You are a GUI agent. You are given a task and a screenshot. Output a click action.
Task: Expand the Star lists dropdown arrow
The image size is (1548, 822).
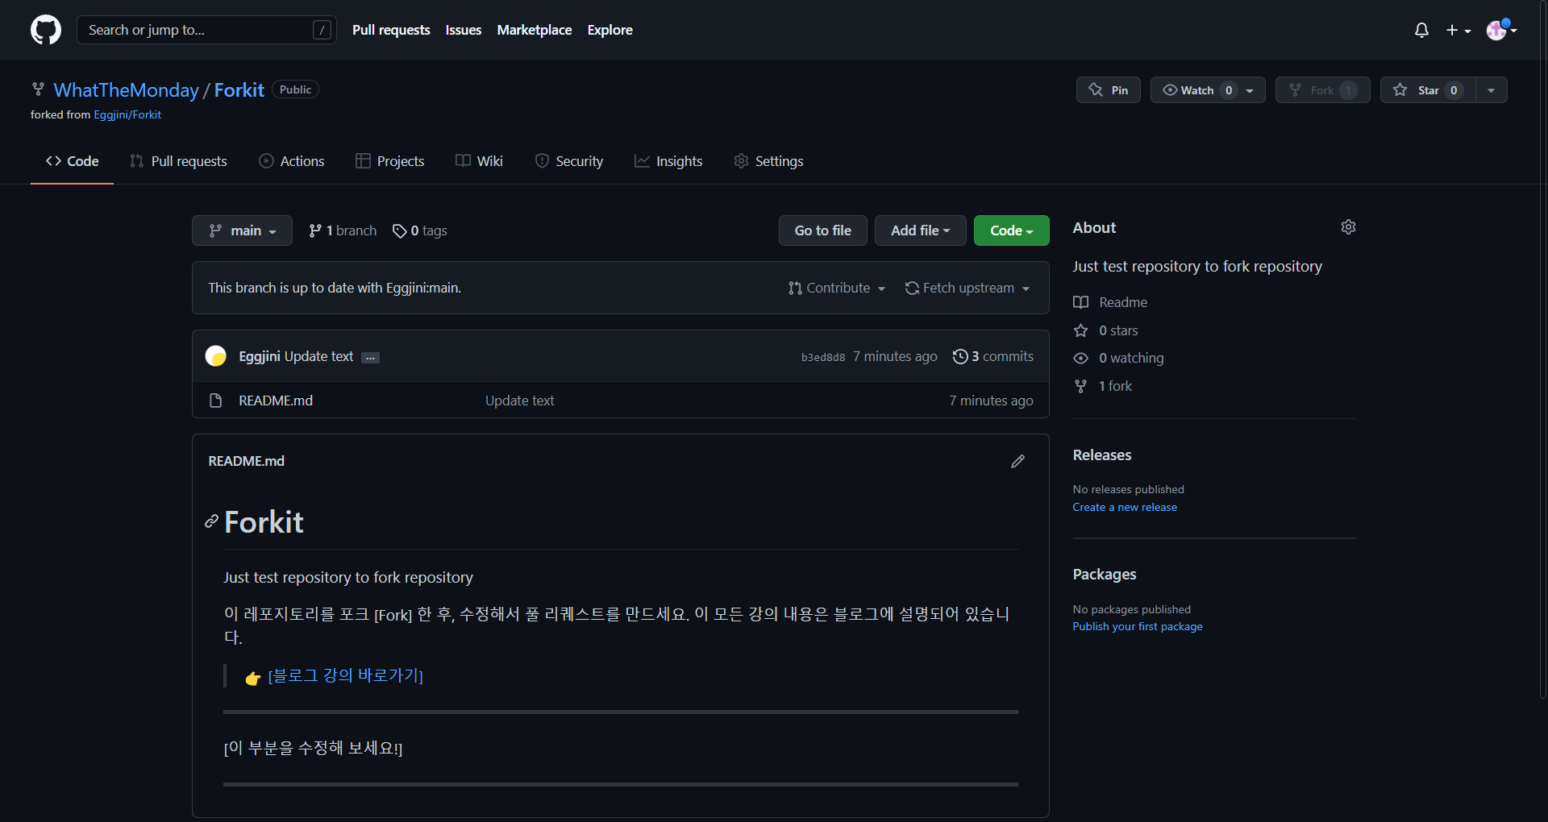point(1492,89)
